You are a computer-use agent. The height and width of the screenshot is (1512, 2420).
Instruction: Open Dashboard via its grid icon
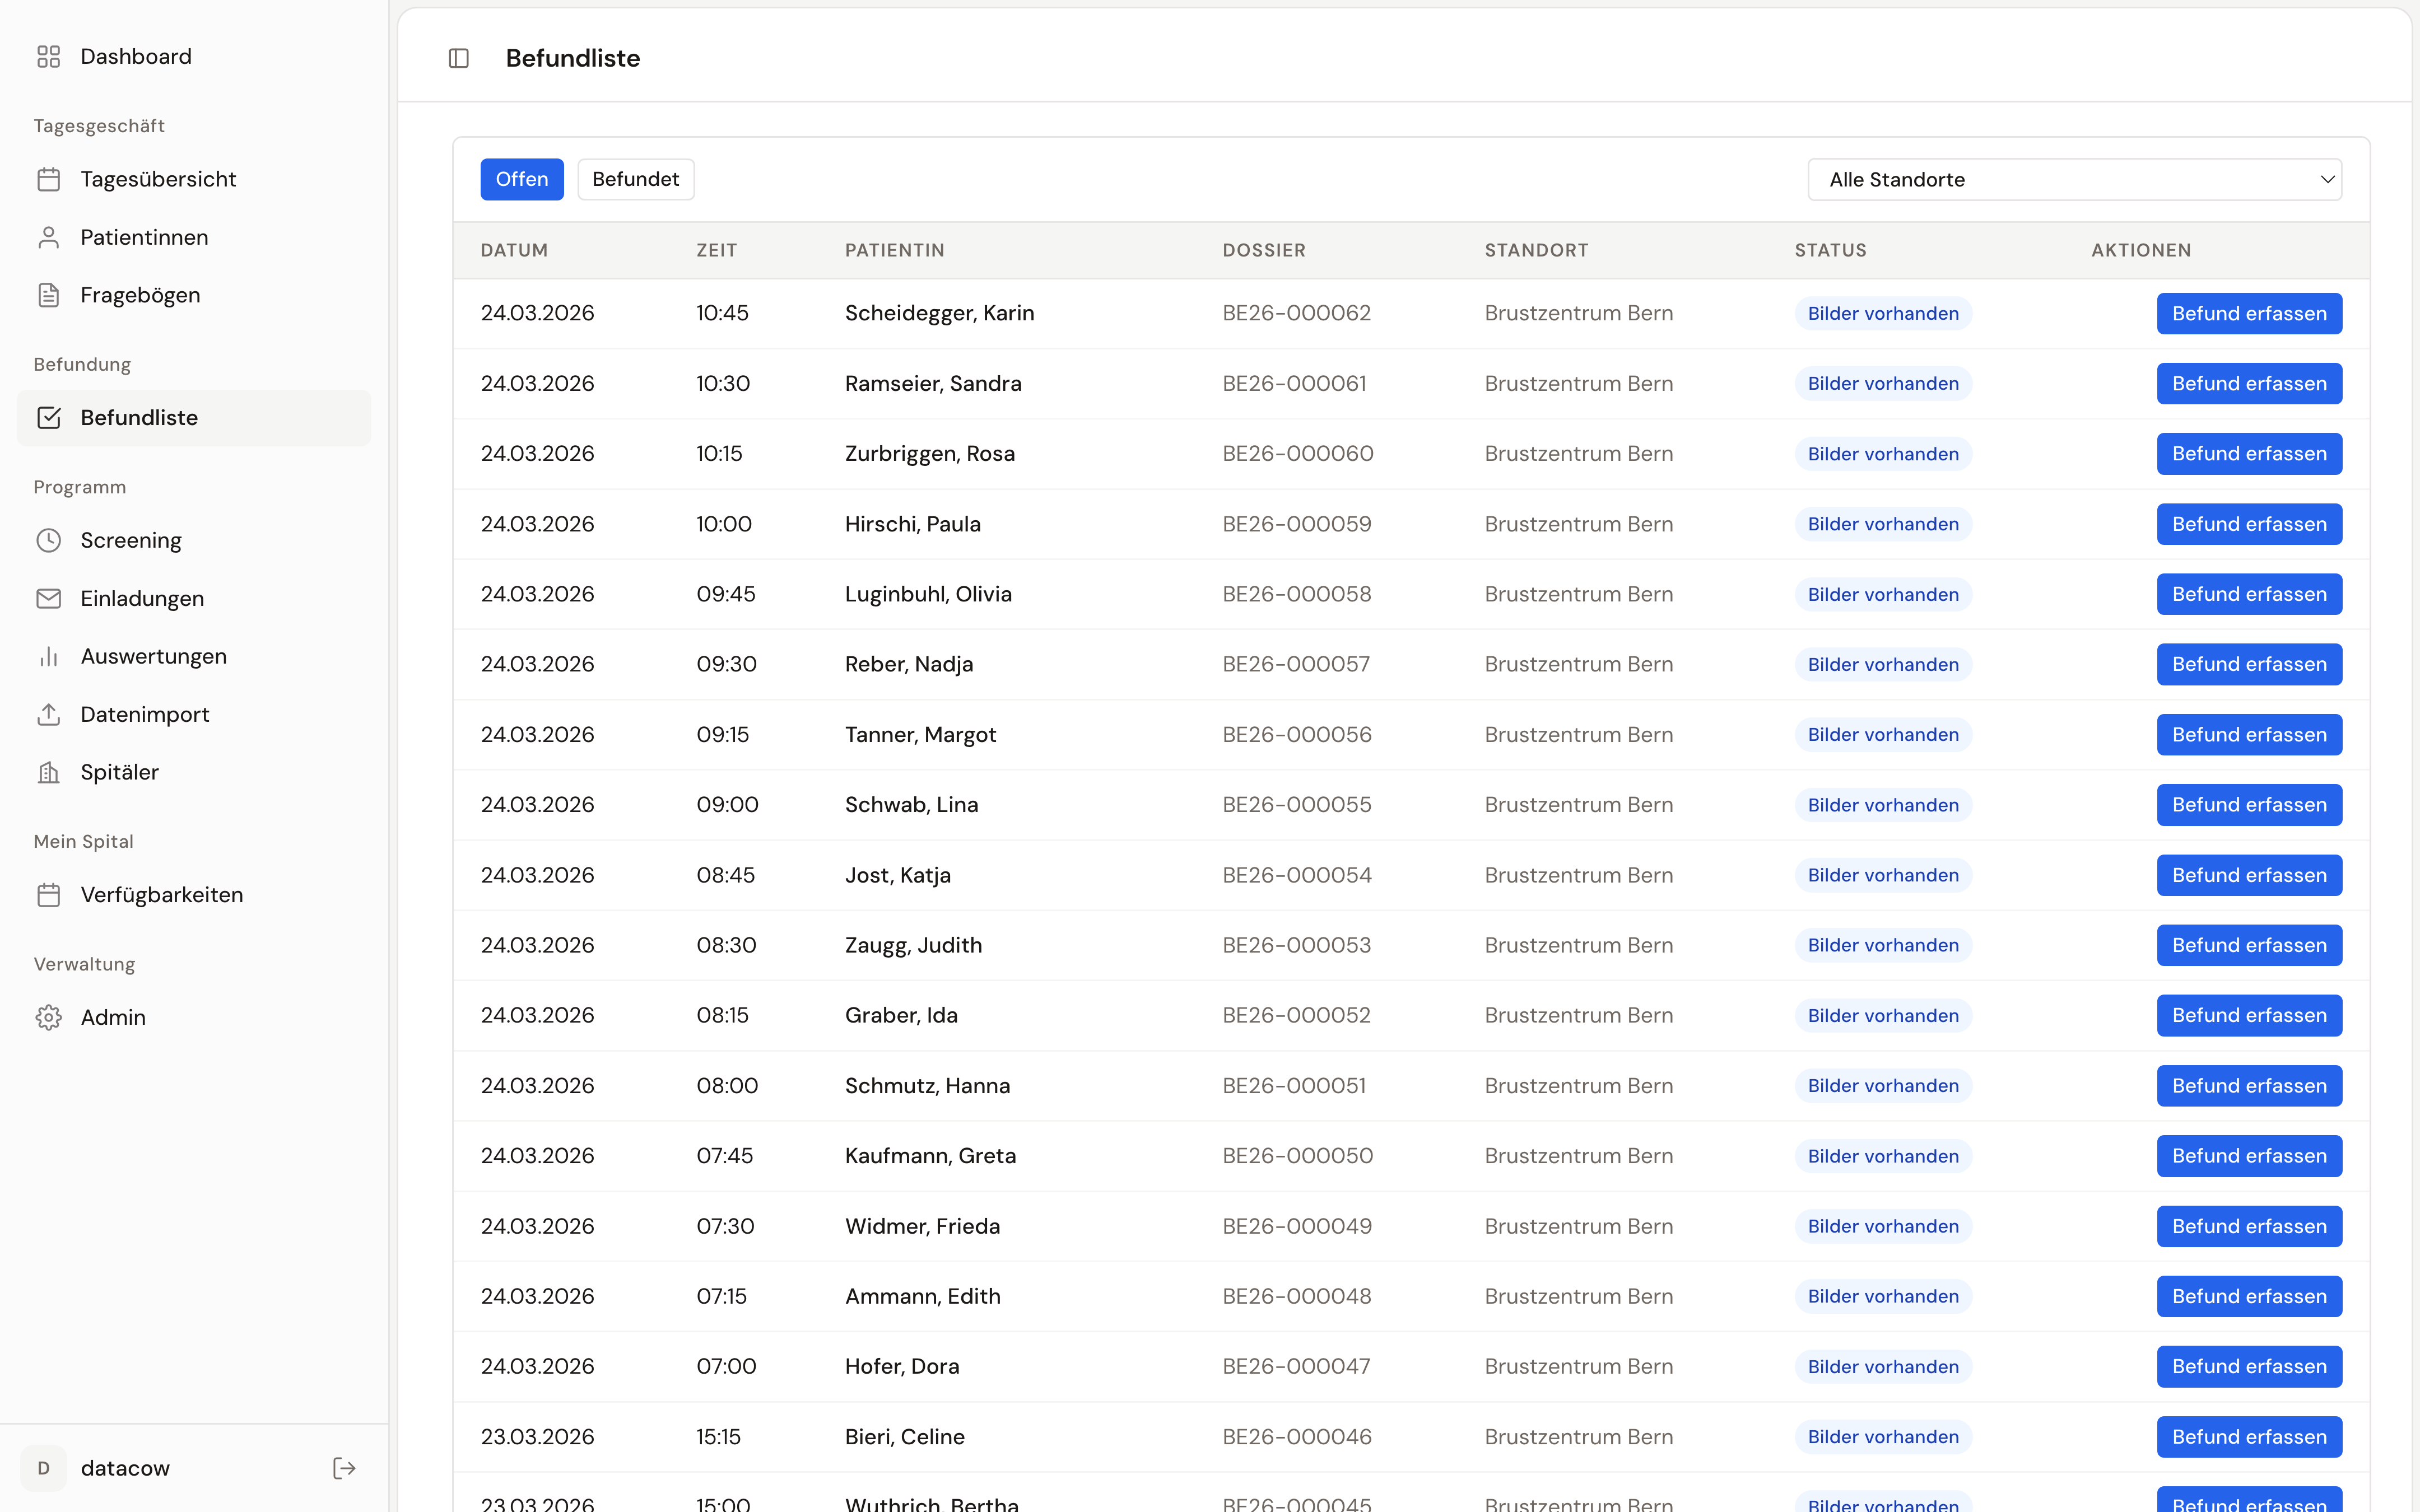49,57
